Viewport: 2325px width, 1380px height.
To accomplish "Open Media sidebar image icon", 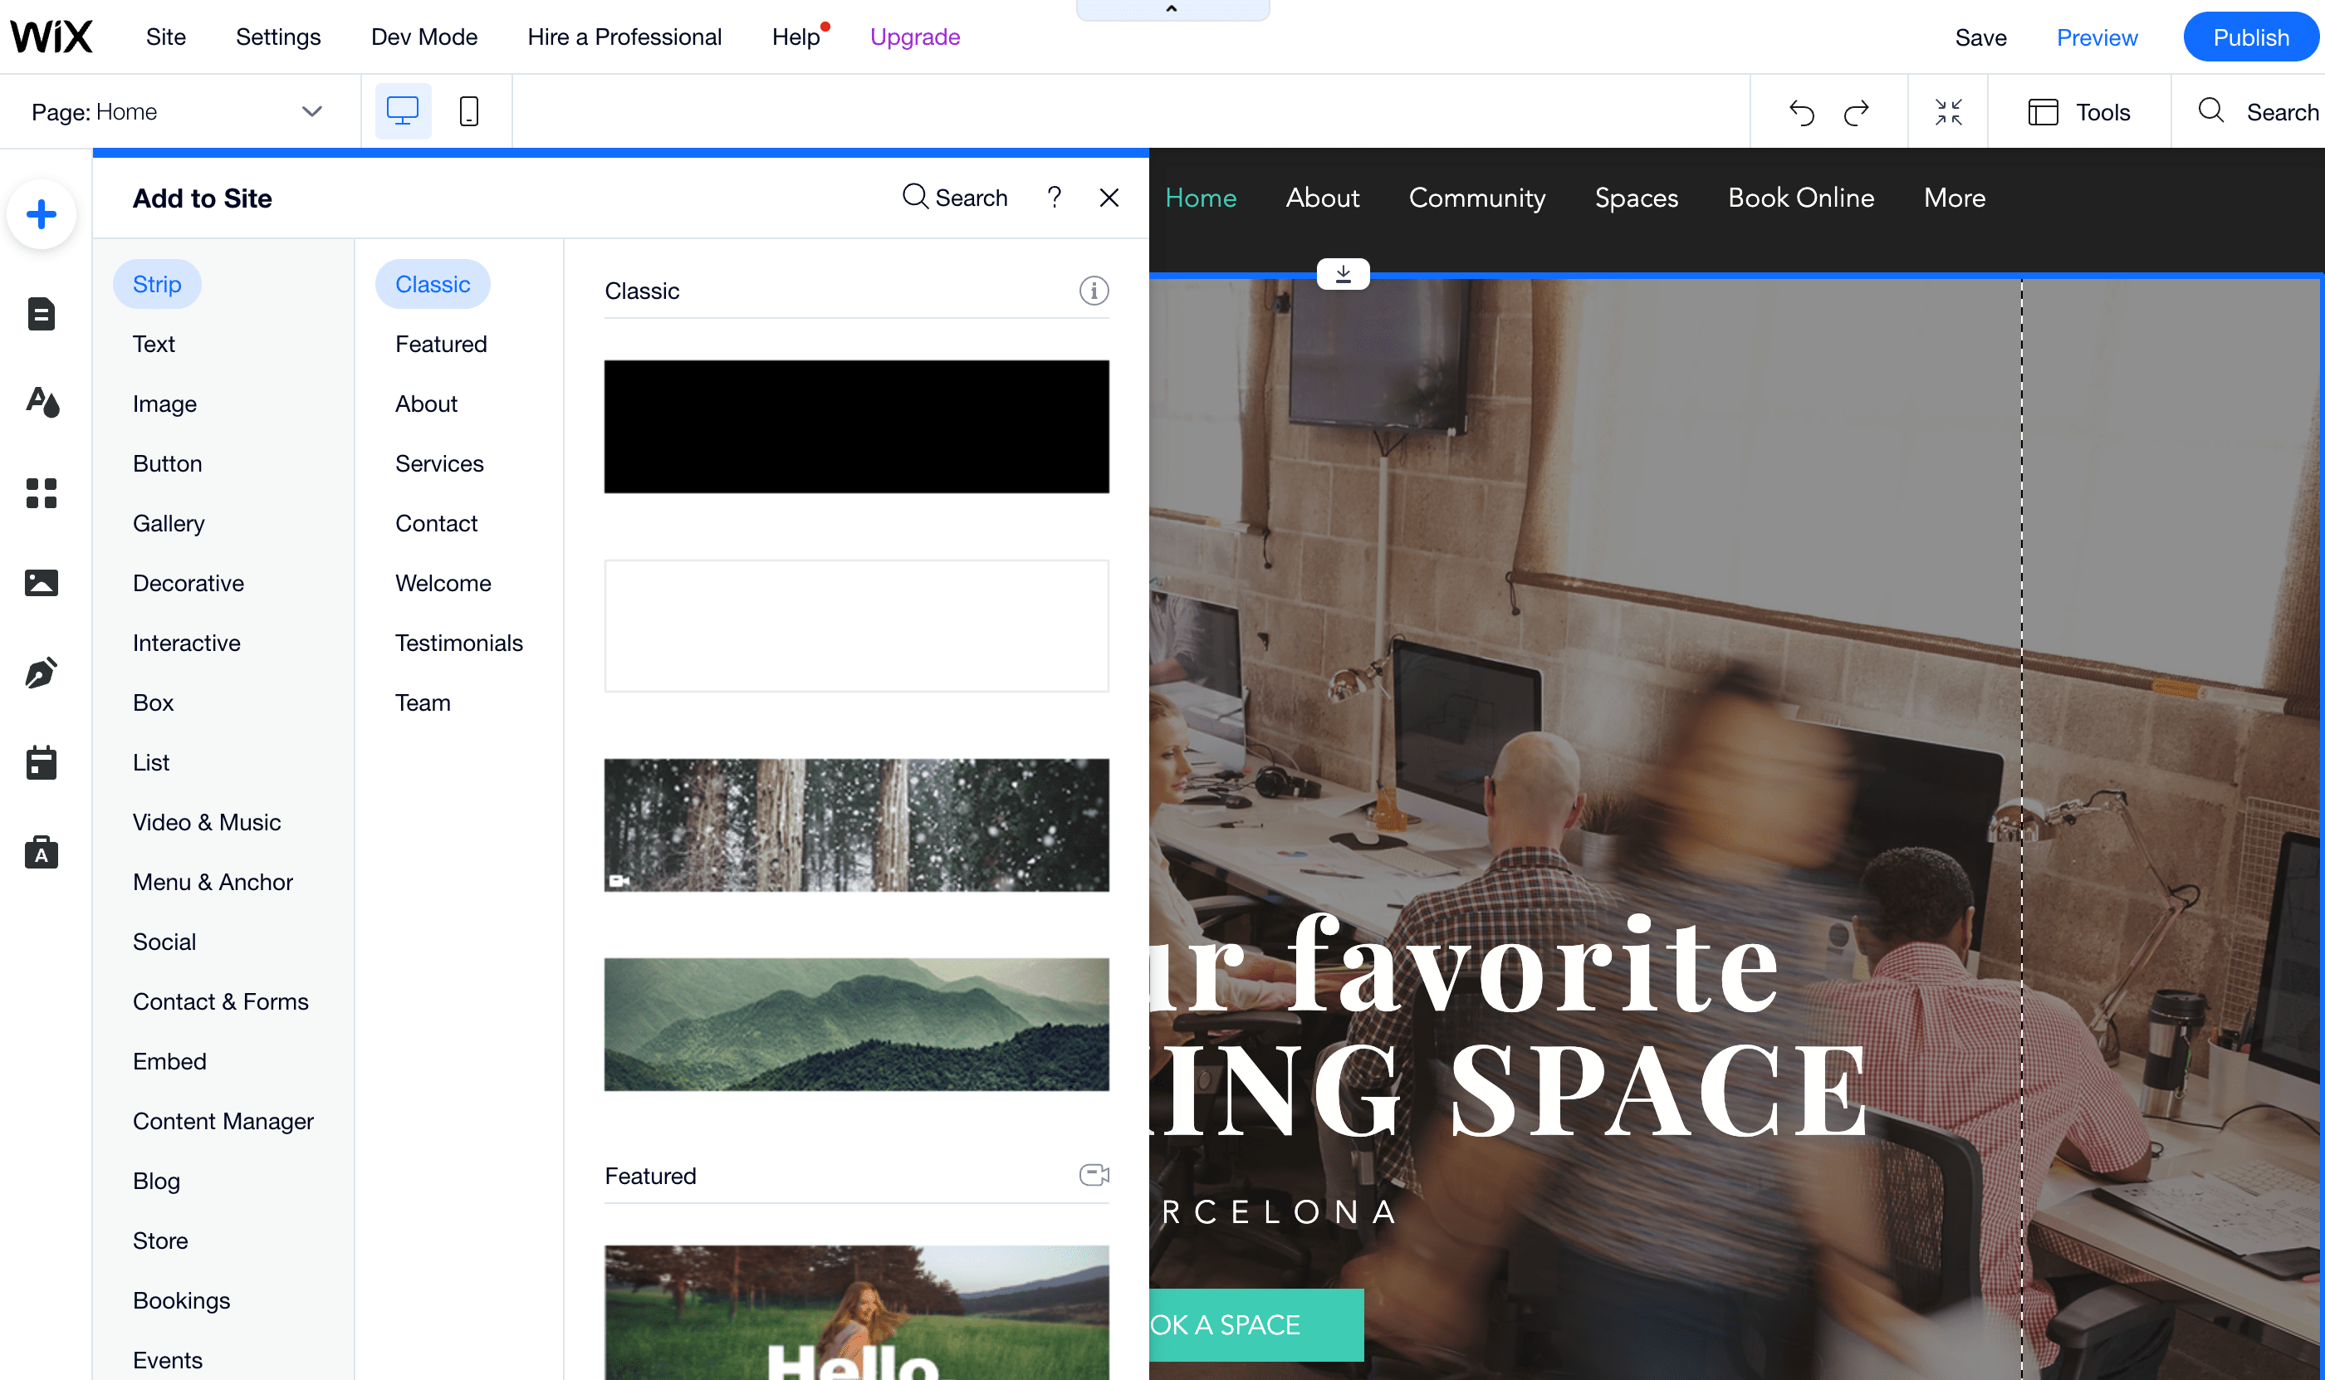I will [x=41, y=582].
